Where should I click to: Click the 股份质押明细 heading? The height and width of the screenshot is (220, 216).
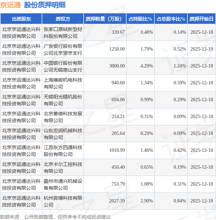coord(45,5)
